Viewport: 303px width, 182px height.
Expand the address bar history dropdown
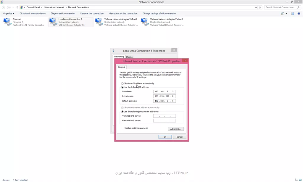[256, 7]
